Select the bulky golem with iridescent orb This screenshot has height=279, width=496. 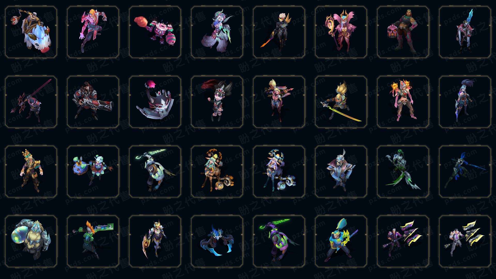click(31, 241)
